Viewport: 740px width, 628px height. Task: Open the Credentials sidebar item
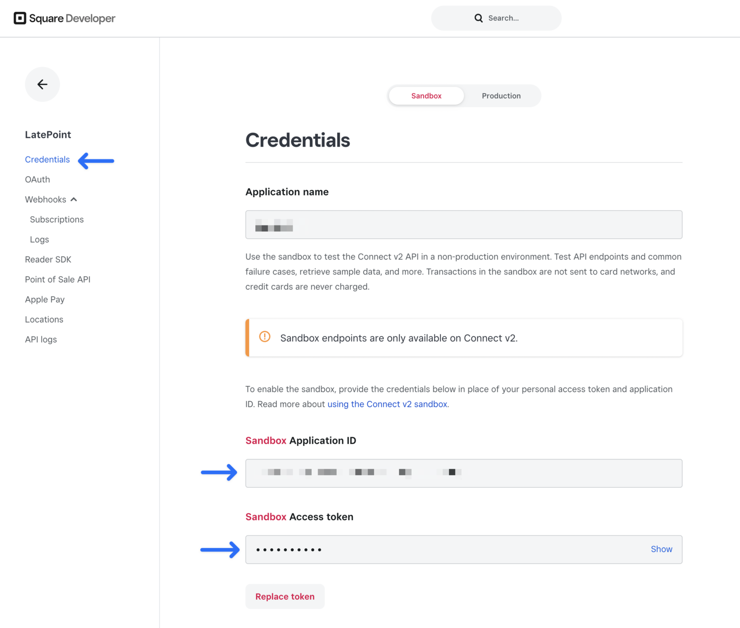[47, 160]
